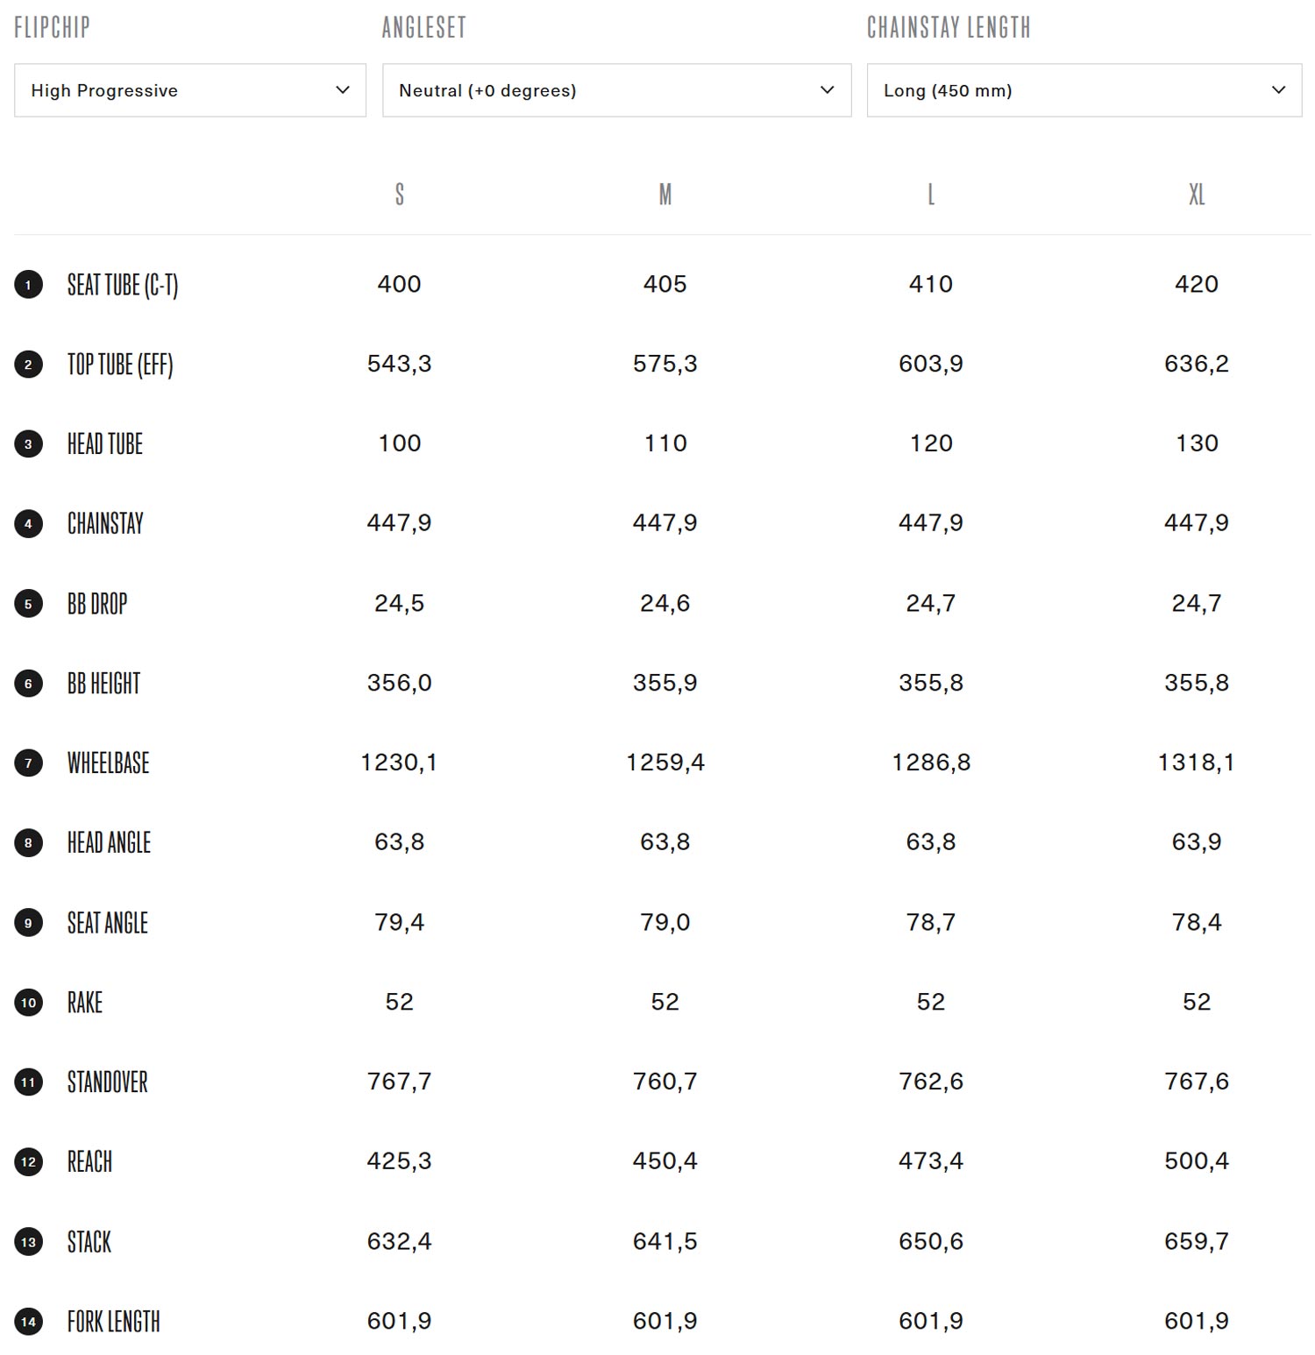Click the BB Height row label

coord(103,684)
